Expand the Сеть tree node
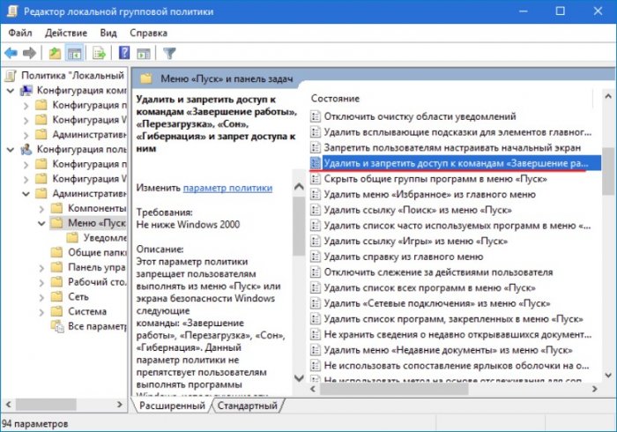 click(x=41, y=297)
